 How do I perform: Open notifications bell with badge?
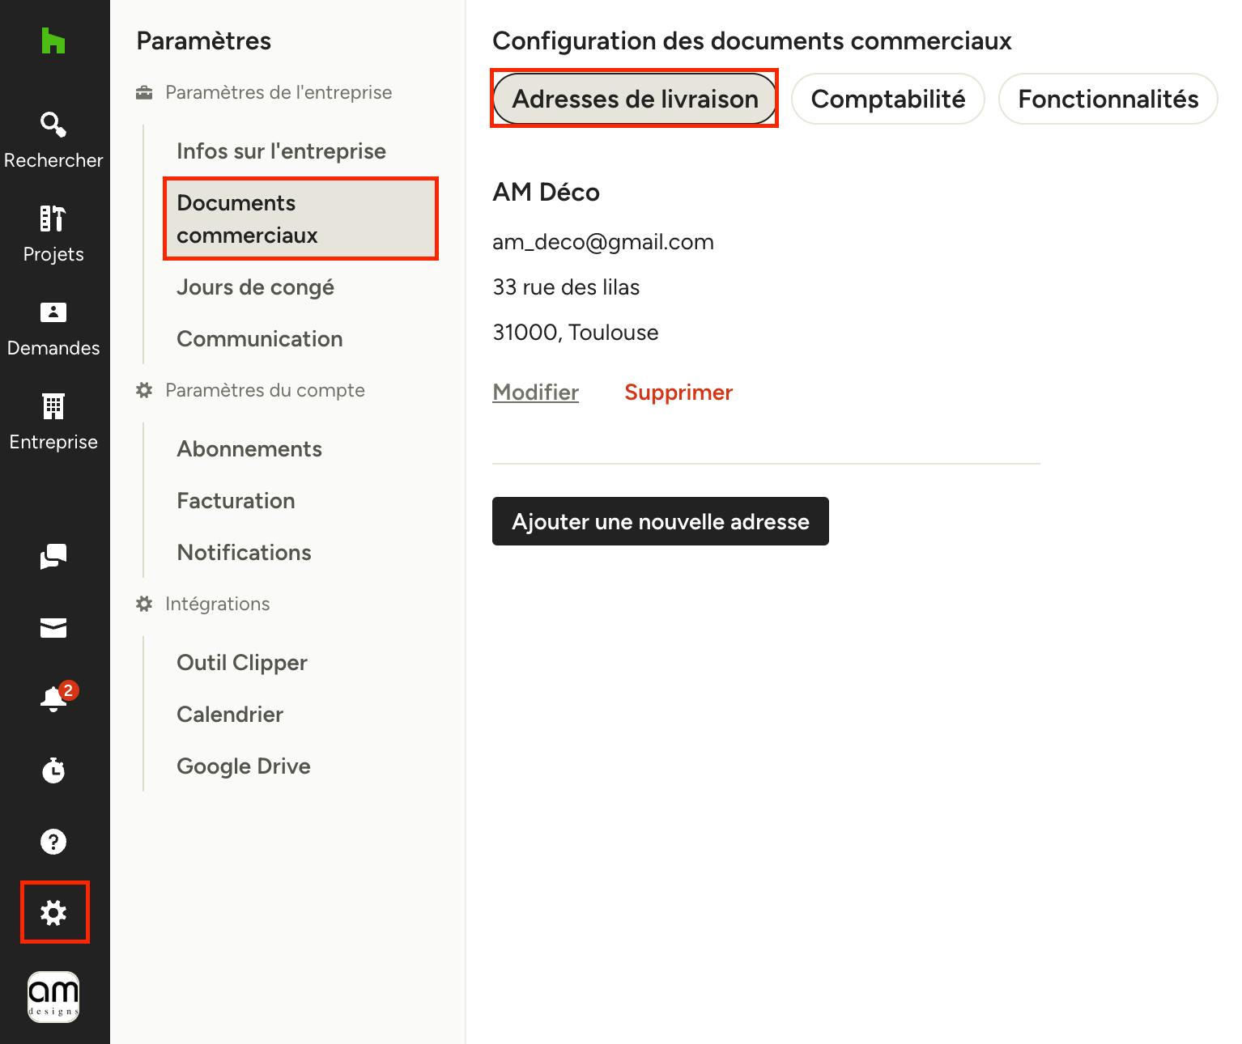tap(54, 698)
